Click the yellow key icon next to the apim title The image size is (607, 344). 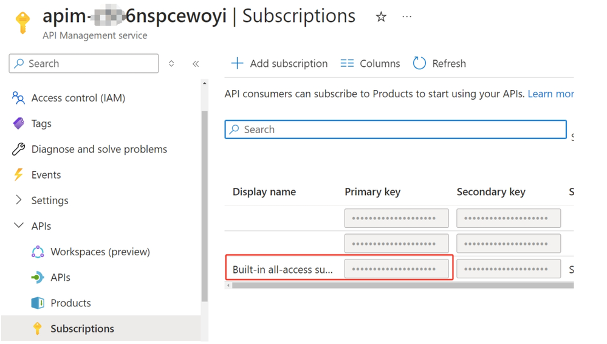22,23
